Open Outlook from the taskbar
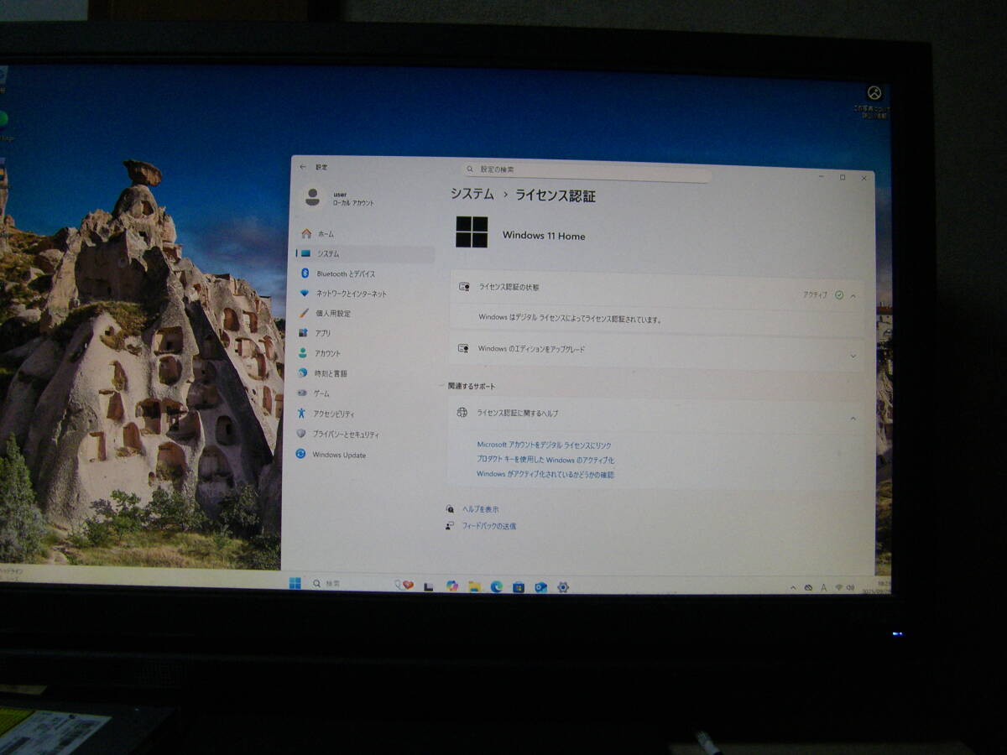 click(x=540, y=587)
